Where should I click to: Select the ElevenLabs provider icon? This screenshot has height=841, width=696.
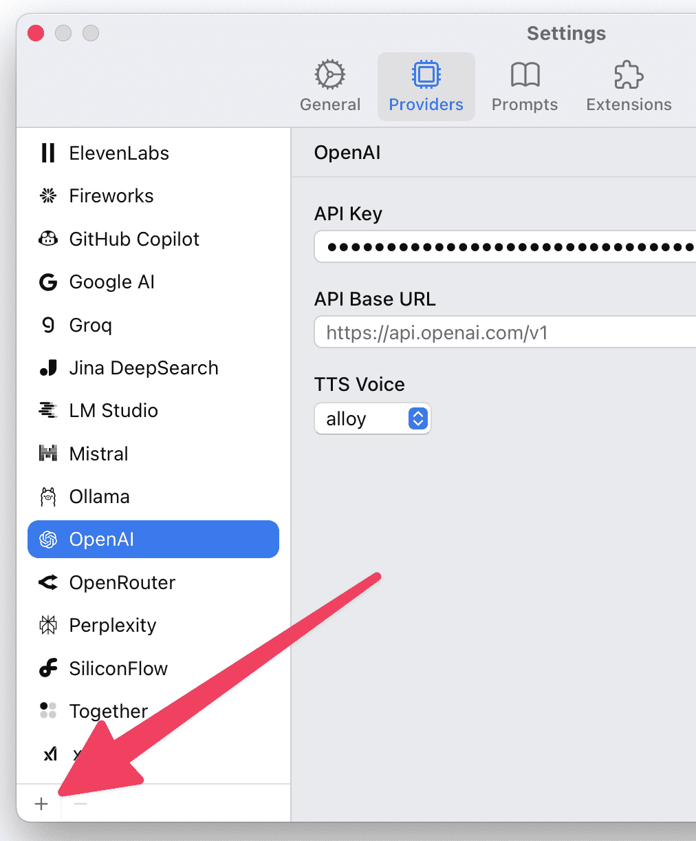pyautogui.click(x=48, y=153)
